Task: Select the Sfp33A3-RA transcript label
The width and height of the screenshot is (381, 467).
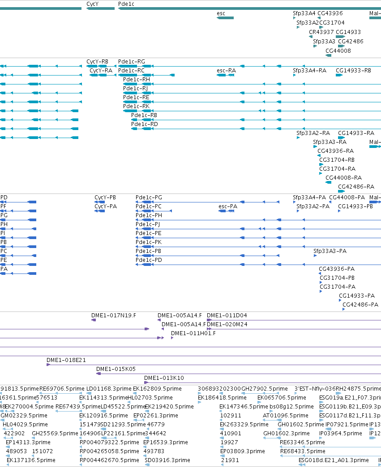Action: coord(330,142)
